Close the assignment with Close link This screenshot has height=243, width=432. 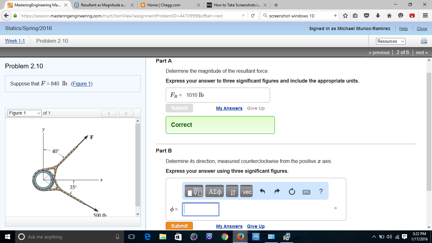click(x=422, y=28)
